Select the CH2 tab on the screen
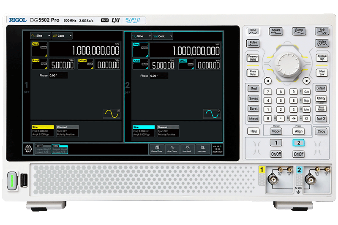 click(x=60, y=149)
